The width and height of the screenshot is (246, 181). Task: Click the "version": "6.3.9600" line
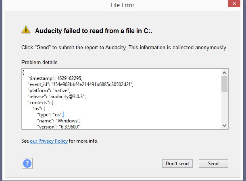pos(58,127)
